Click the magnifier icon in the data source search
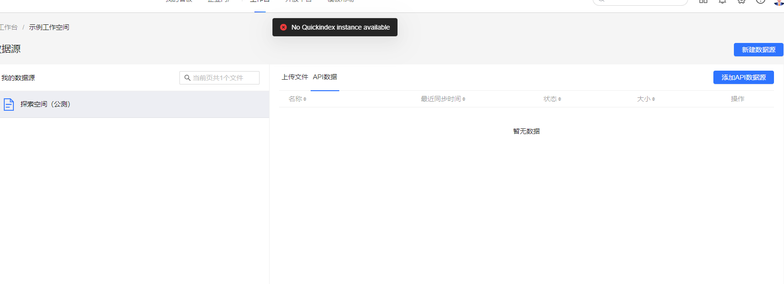 coord(188,78)
